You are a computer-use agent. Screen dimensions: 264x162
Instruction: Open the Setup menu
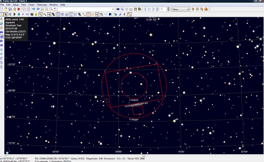16,5
